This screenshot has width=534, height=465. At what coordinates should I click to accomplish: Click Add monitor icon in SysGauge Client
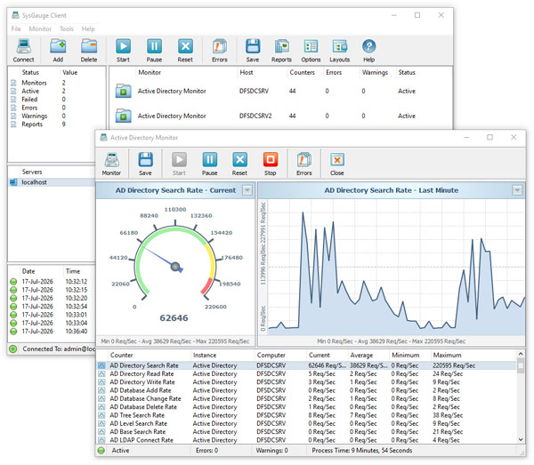(58, 46)
